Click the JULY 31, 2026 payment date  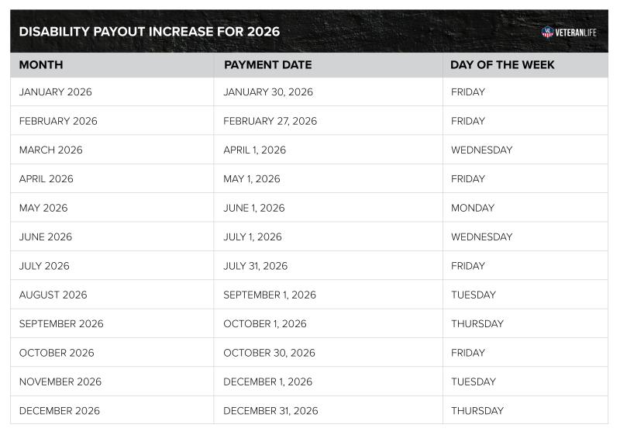click(256, 266)
